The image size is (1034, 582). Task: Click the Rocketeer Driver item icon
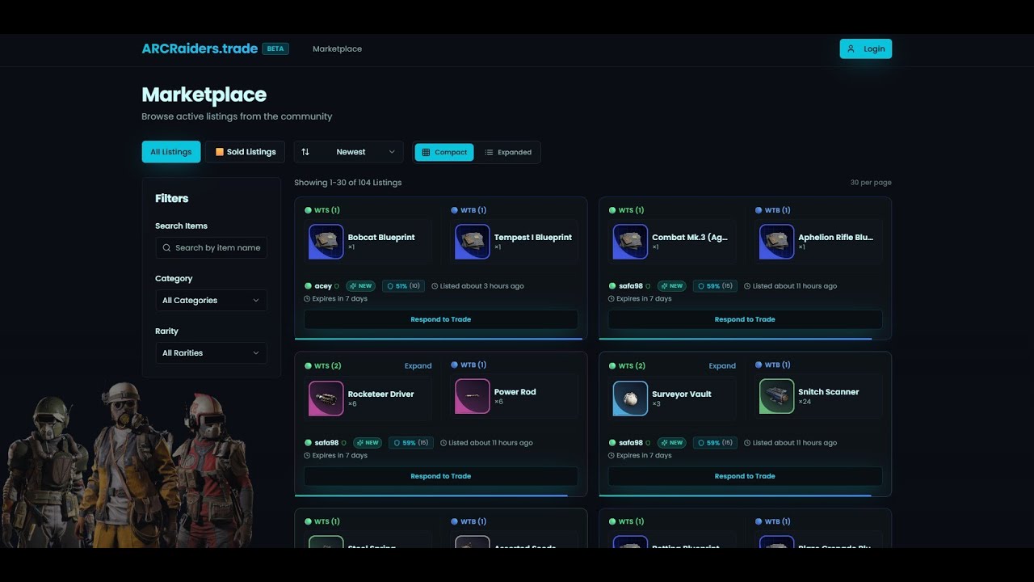click(326, 399)
